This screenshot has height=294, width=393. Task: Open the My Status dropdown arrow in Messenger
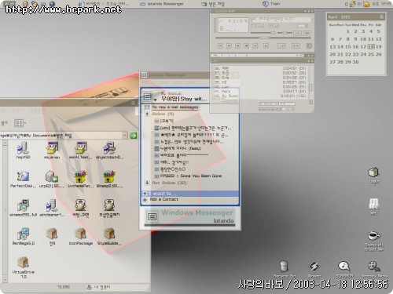(155, 100)
